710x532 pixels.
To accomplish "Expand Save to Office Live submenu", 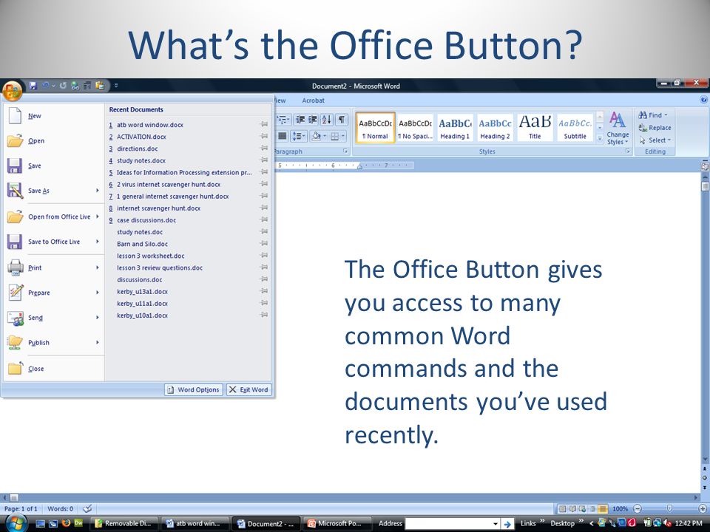I will click(98, 242).
